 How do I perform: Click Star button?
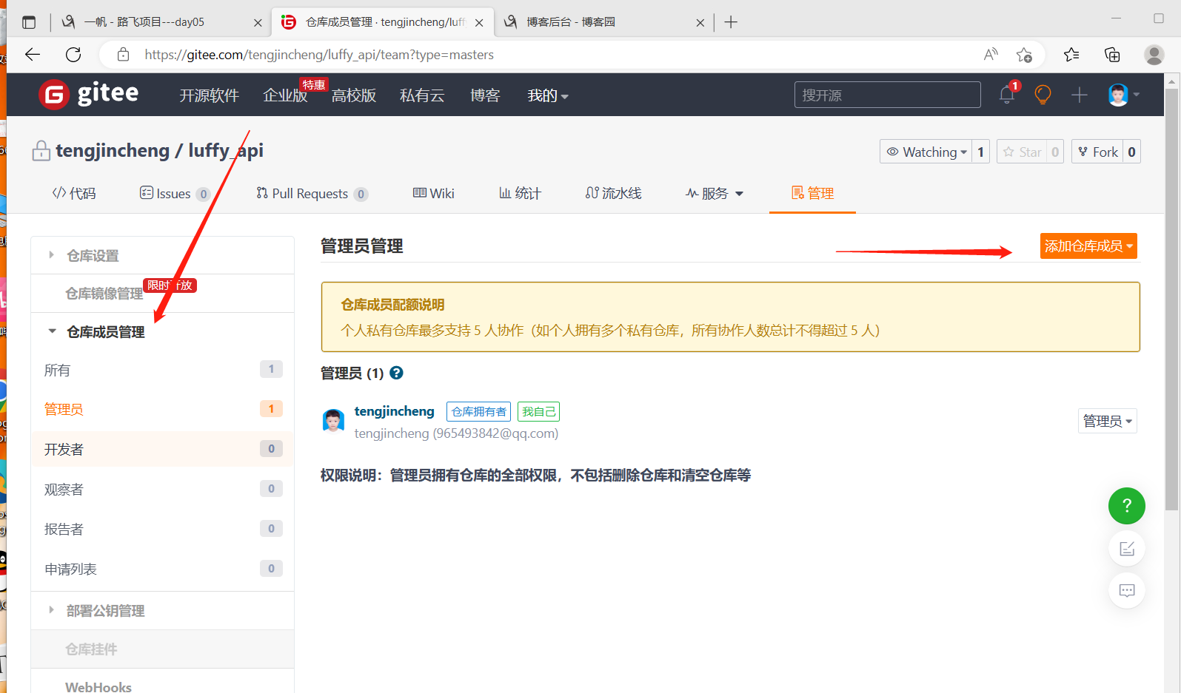[x=1021, y=152]
